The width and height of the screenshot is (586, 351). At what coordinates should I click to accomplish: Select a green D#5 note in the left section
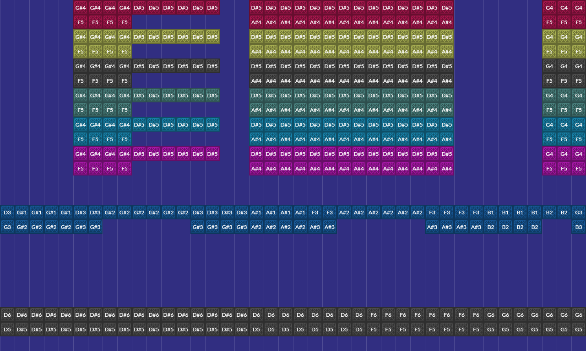139,95
